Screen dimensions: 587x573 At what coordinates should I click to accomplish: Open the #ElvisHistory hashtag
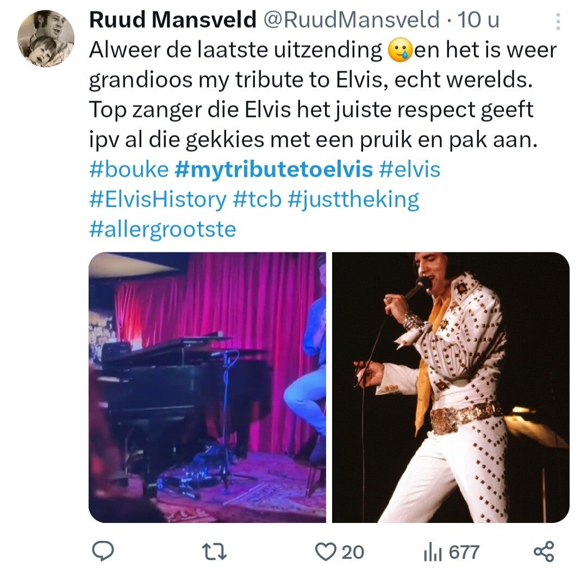158,199
